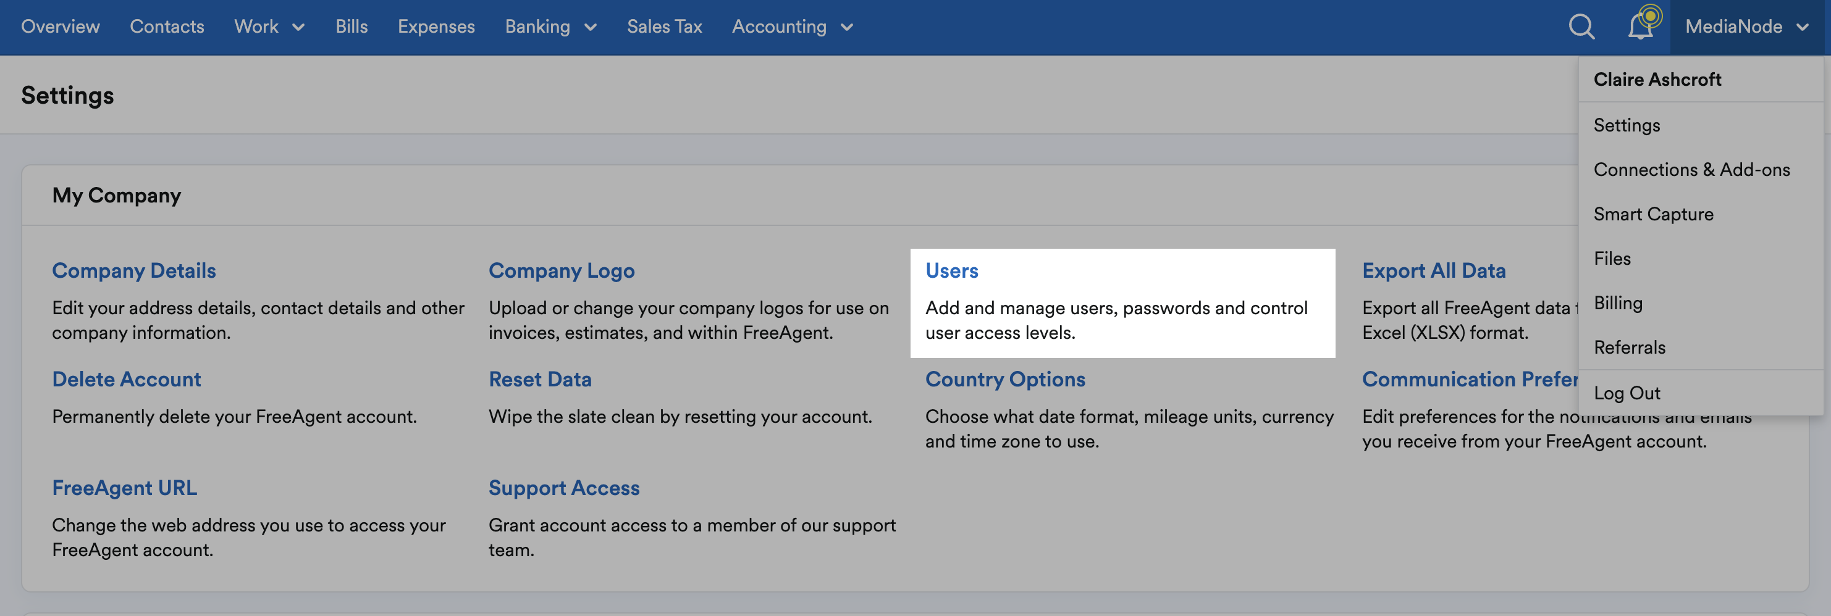Image resolution: width=1831 pixels, height=616 pixels.
Task: Open Expenses in navigation bar
Action: pos(436,27)
